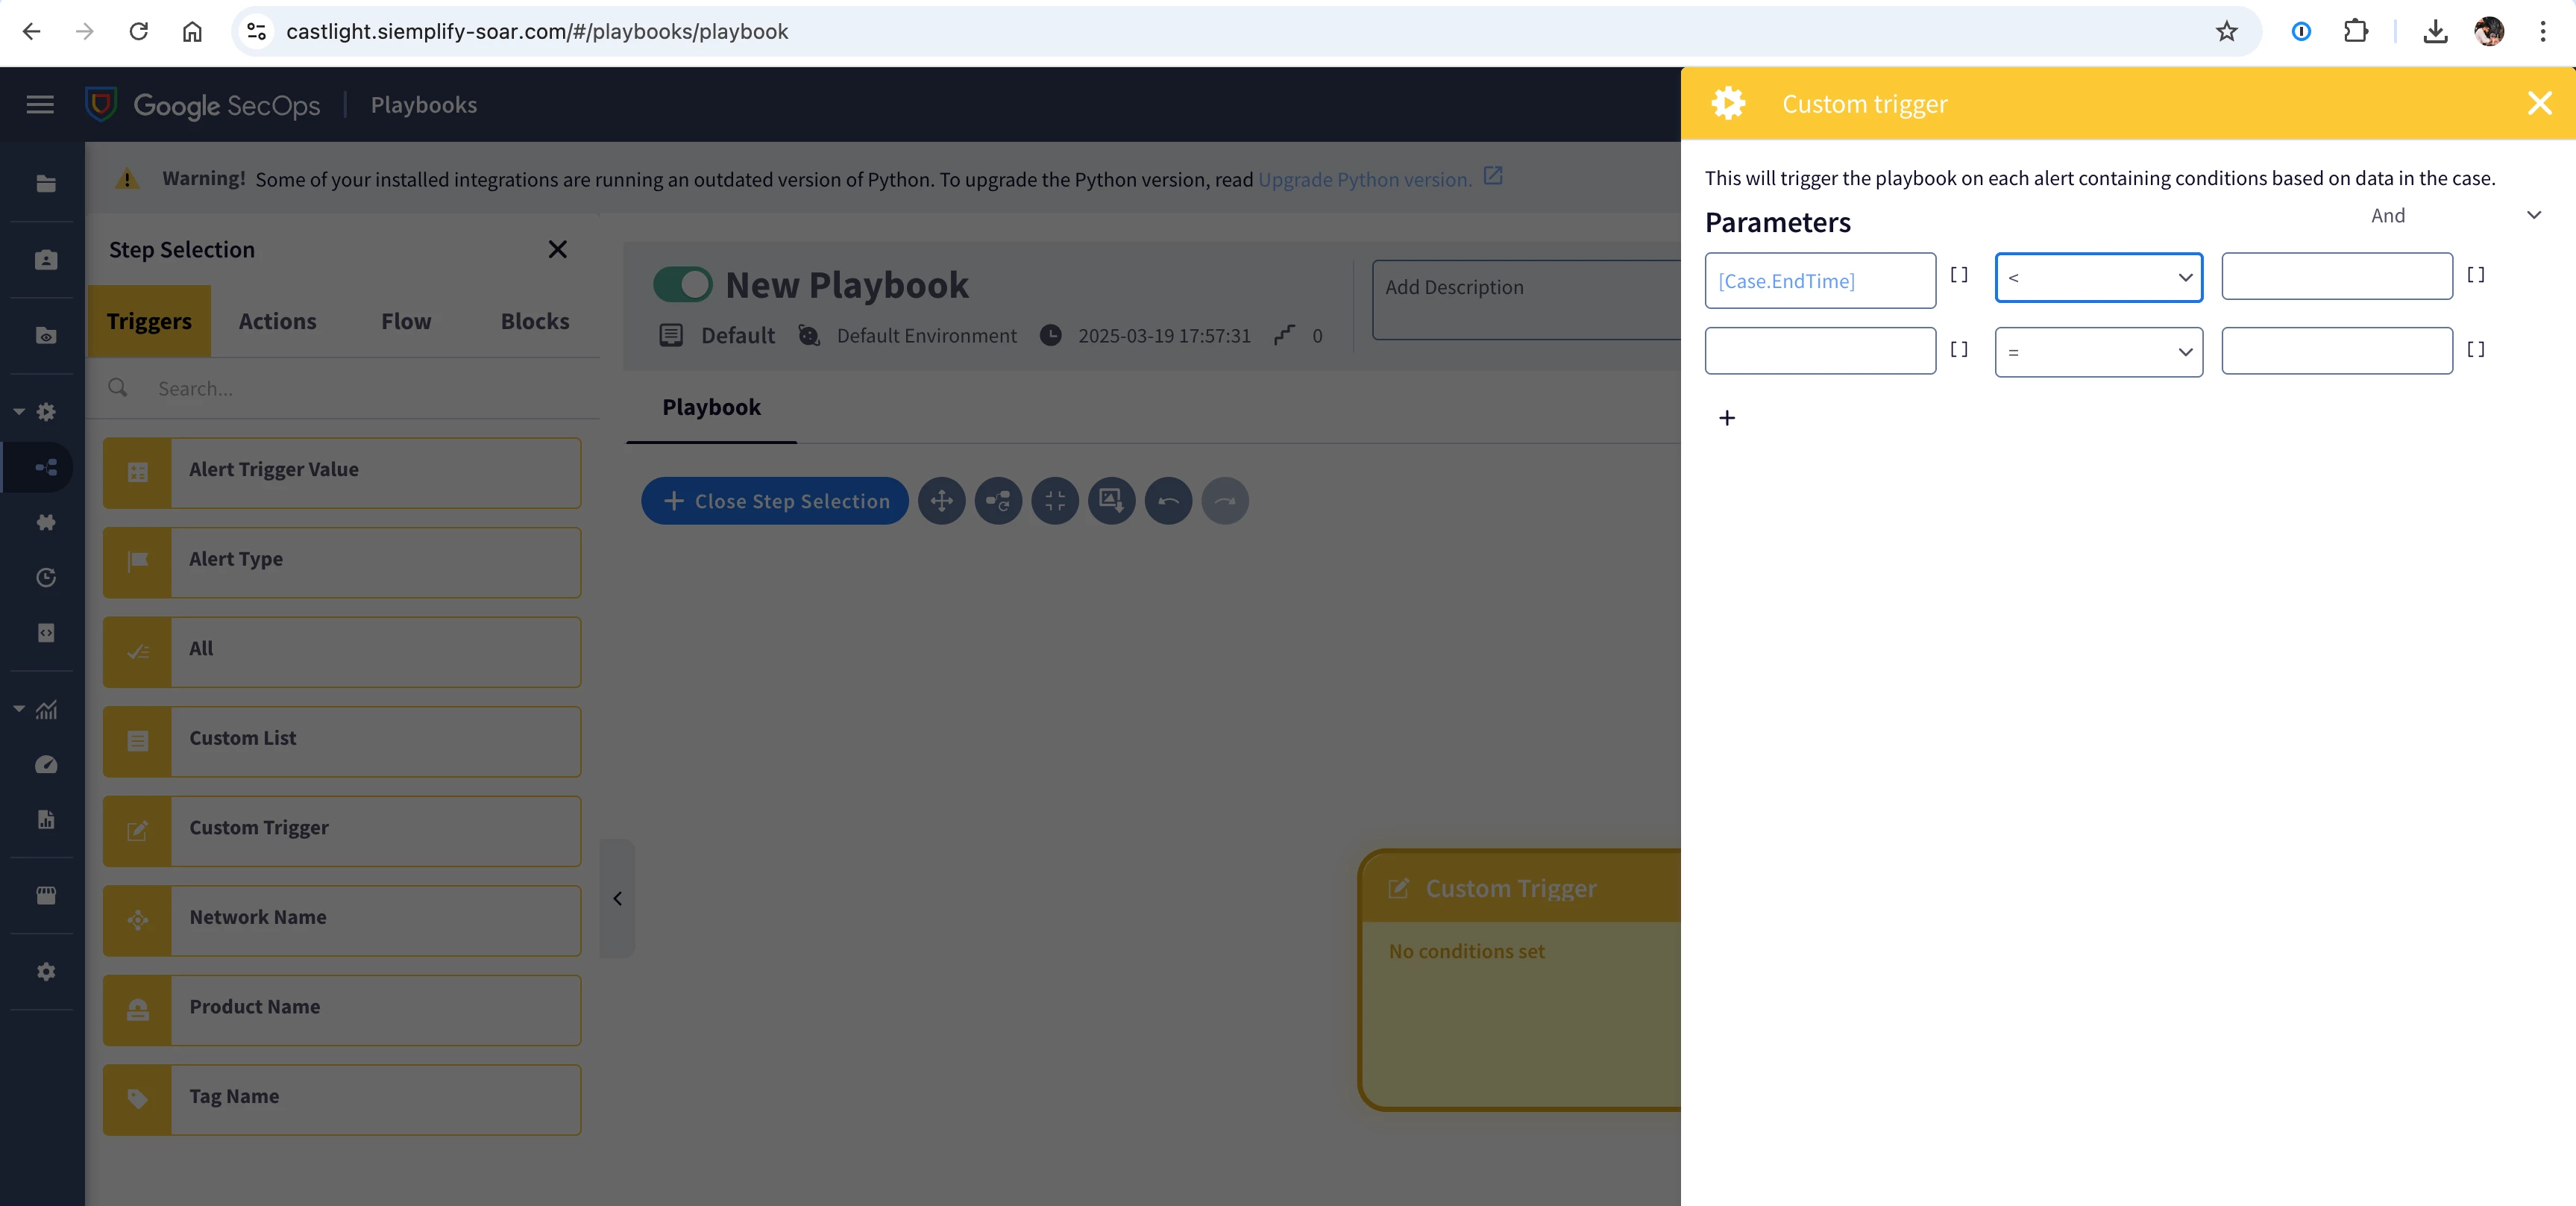
Task: Select the Network Name trigger
Action: 342,921
